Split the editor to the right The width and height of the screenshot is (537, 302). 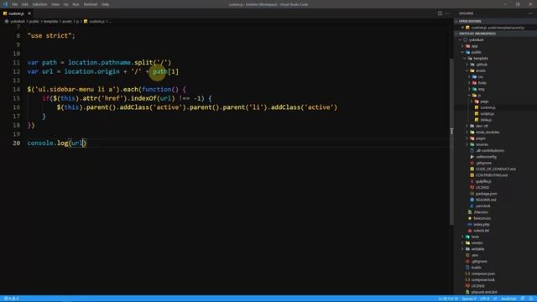(x=440, y=13)
